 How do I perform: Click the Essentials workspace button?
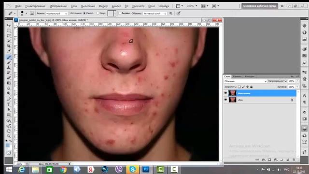click(260, 6)
